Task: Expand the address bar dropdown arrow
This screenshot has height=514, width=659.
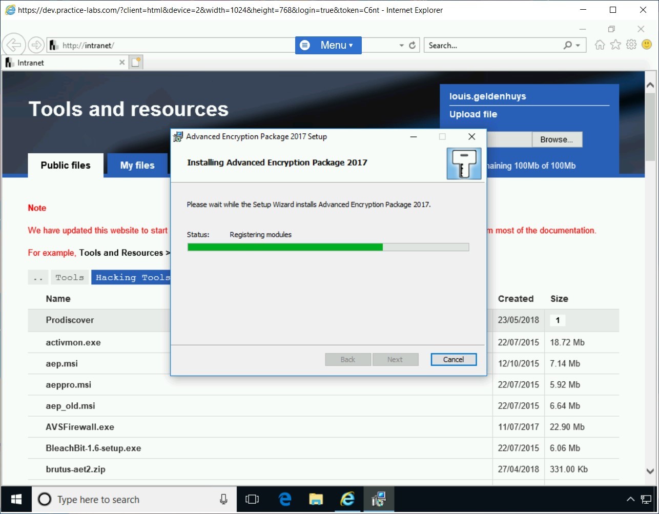Action: point(401,46)
